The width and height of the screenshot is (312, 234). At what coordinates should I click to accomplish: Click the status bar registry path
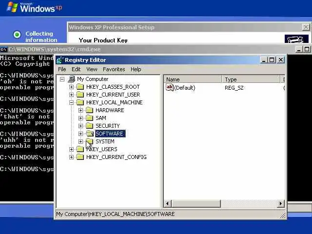116,214
